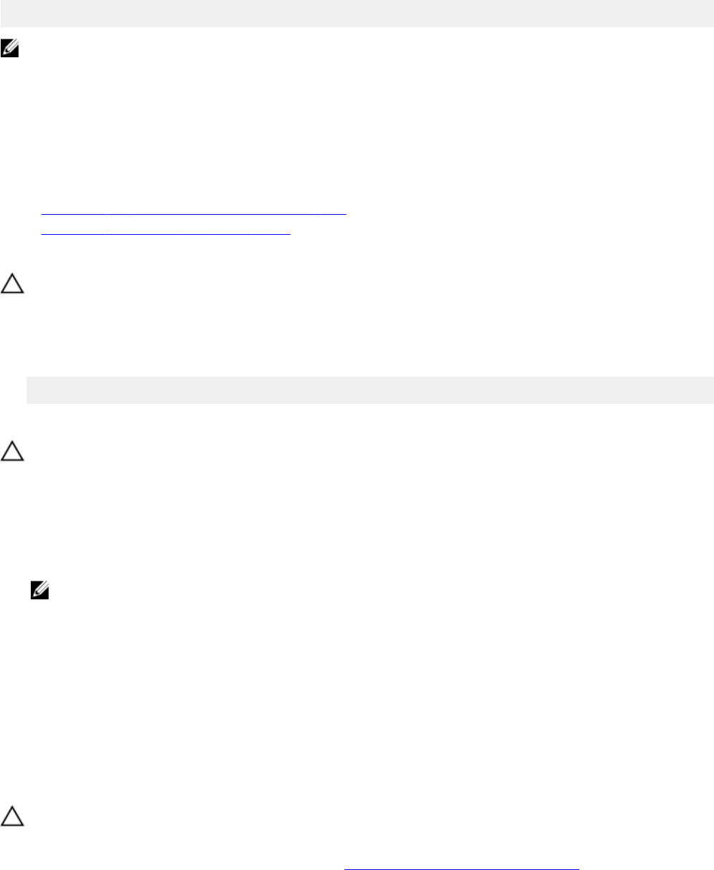The image size is (714, 870).
Task: Open the shorter black underlined link
Action: [166, 233]
